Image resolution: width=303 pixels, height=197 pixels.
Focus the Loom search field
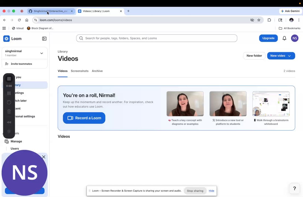click(x=157, y=38)
